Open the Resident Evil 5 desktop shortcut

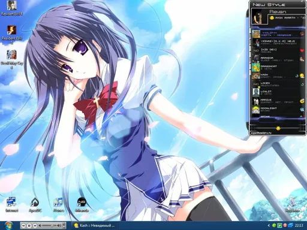(11, 34)
